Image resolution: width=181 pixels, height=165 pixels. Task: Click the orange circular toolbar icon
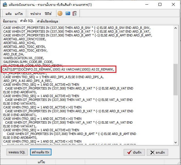point(60,13)
